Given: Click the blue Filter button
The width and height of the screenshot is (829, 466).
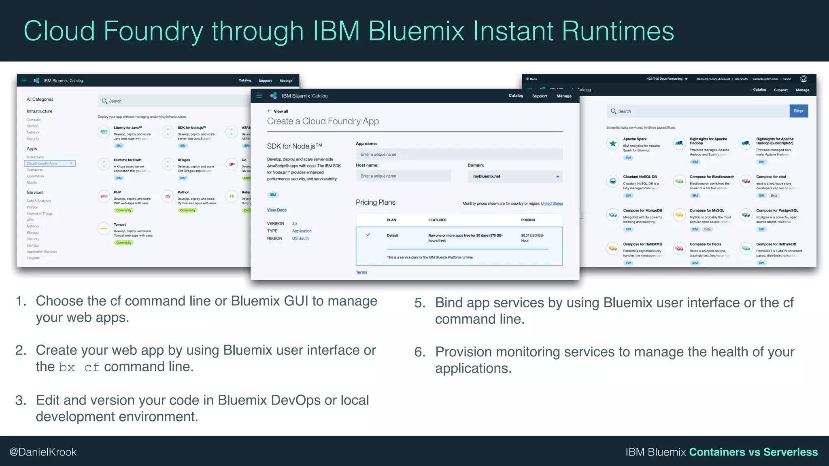Looking at the screenshot, I should coord(798,111).
